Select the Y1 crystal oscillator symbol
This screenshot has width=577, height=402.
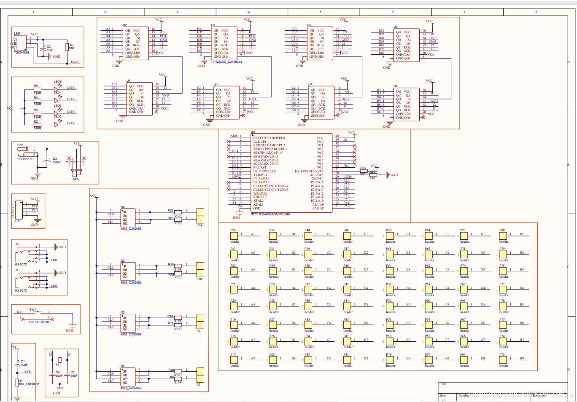[x=60, y=360]
